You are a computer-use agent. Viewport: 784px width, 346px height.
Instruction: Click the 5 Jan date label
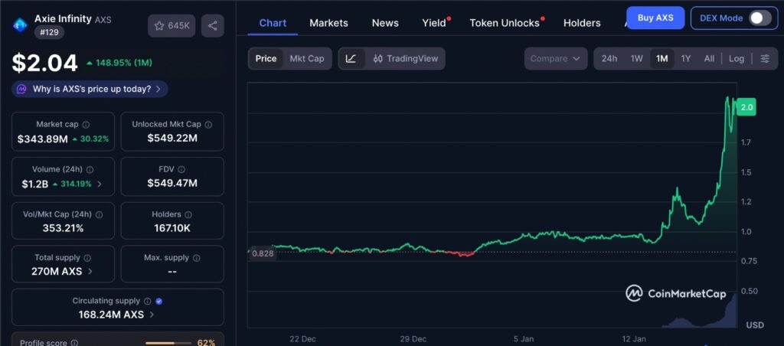pos(524,339)
